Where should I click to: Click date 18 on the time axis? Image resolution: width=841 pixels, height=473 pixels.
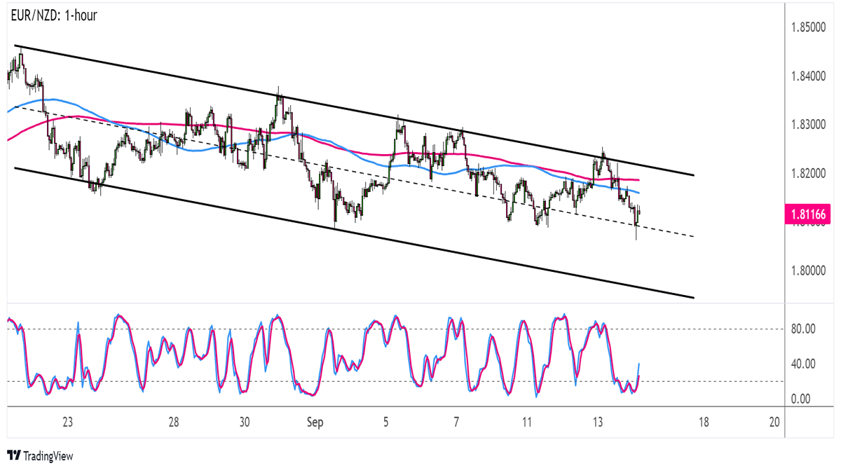[704, 423]
